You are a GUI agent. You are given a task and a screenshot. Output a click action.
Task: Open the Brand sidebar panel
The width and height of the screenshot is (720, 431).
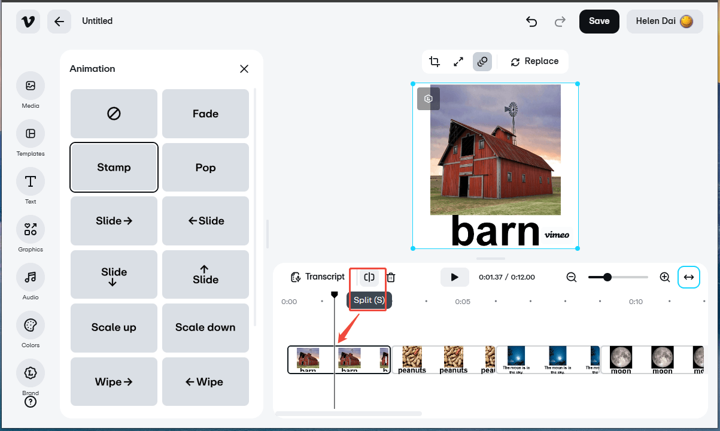coord(31,378)
